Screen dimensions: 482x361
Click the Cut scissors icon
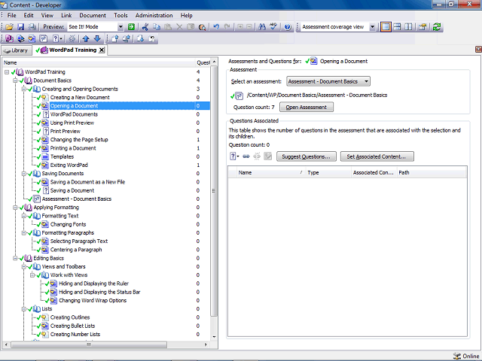pyautogui.click(x=145, y=27)
